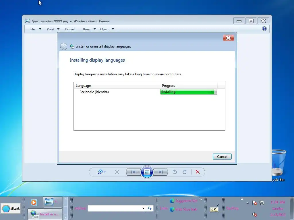
Task: Expand the Print dropdown arrow
Action: click(58, 29)
